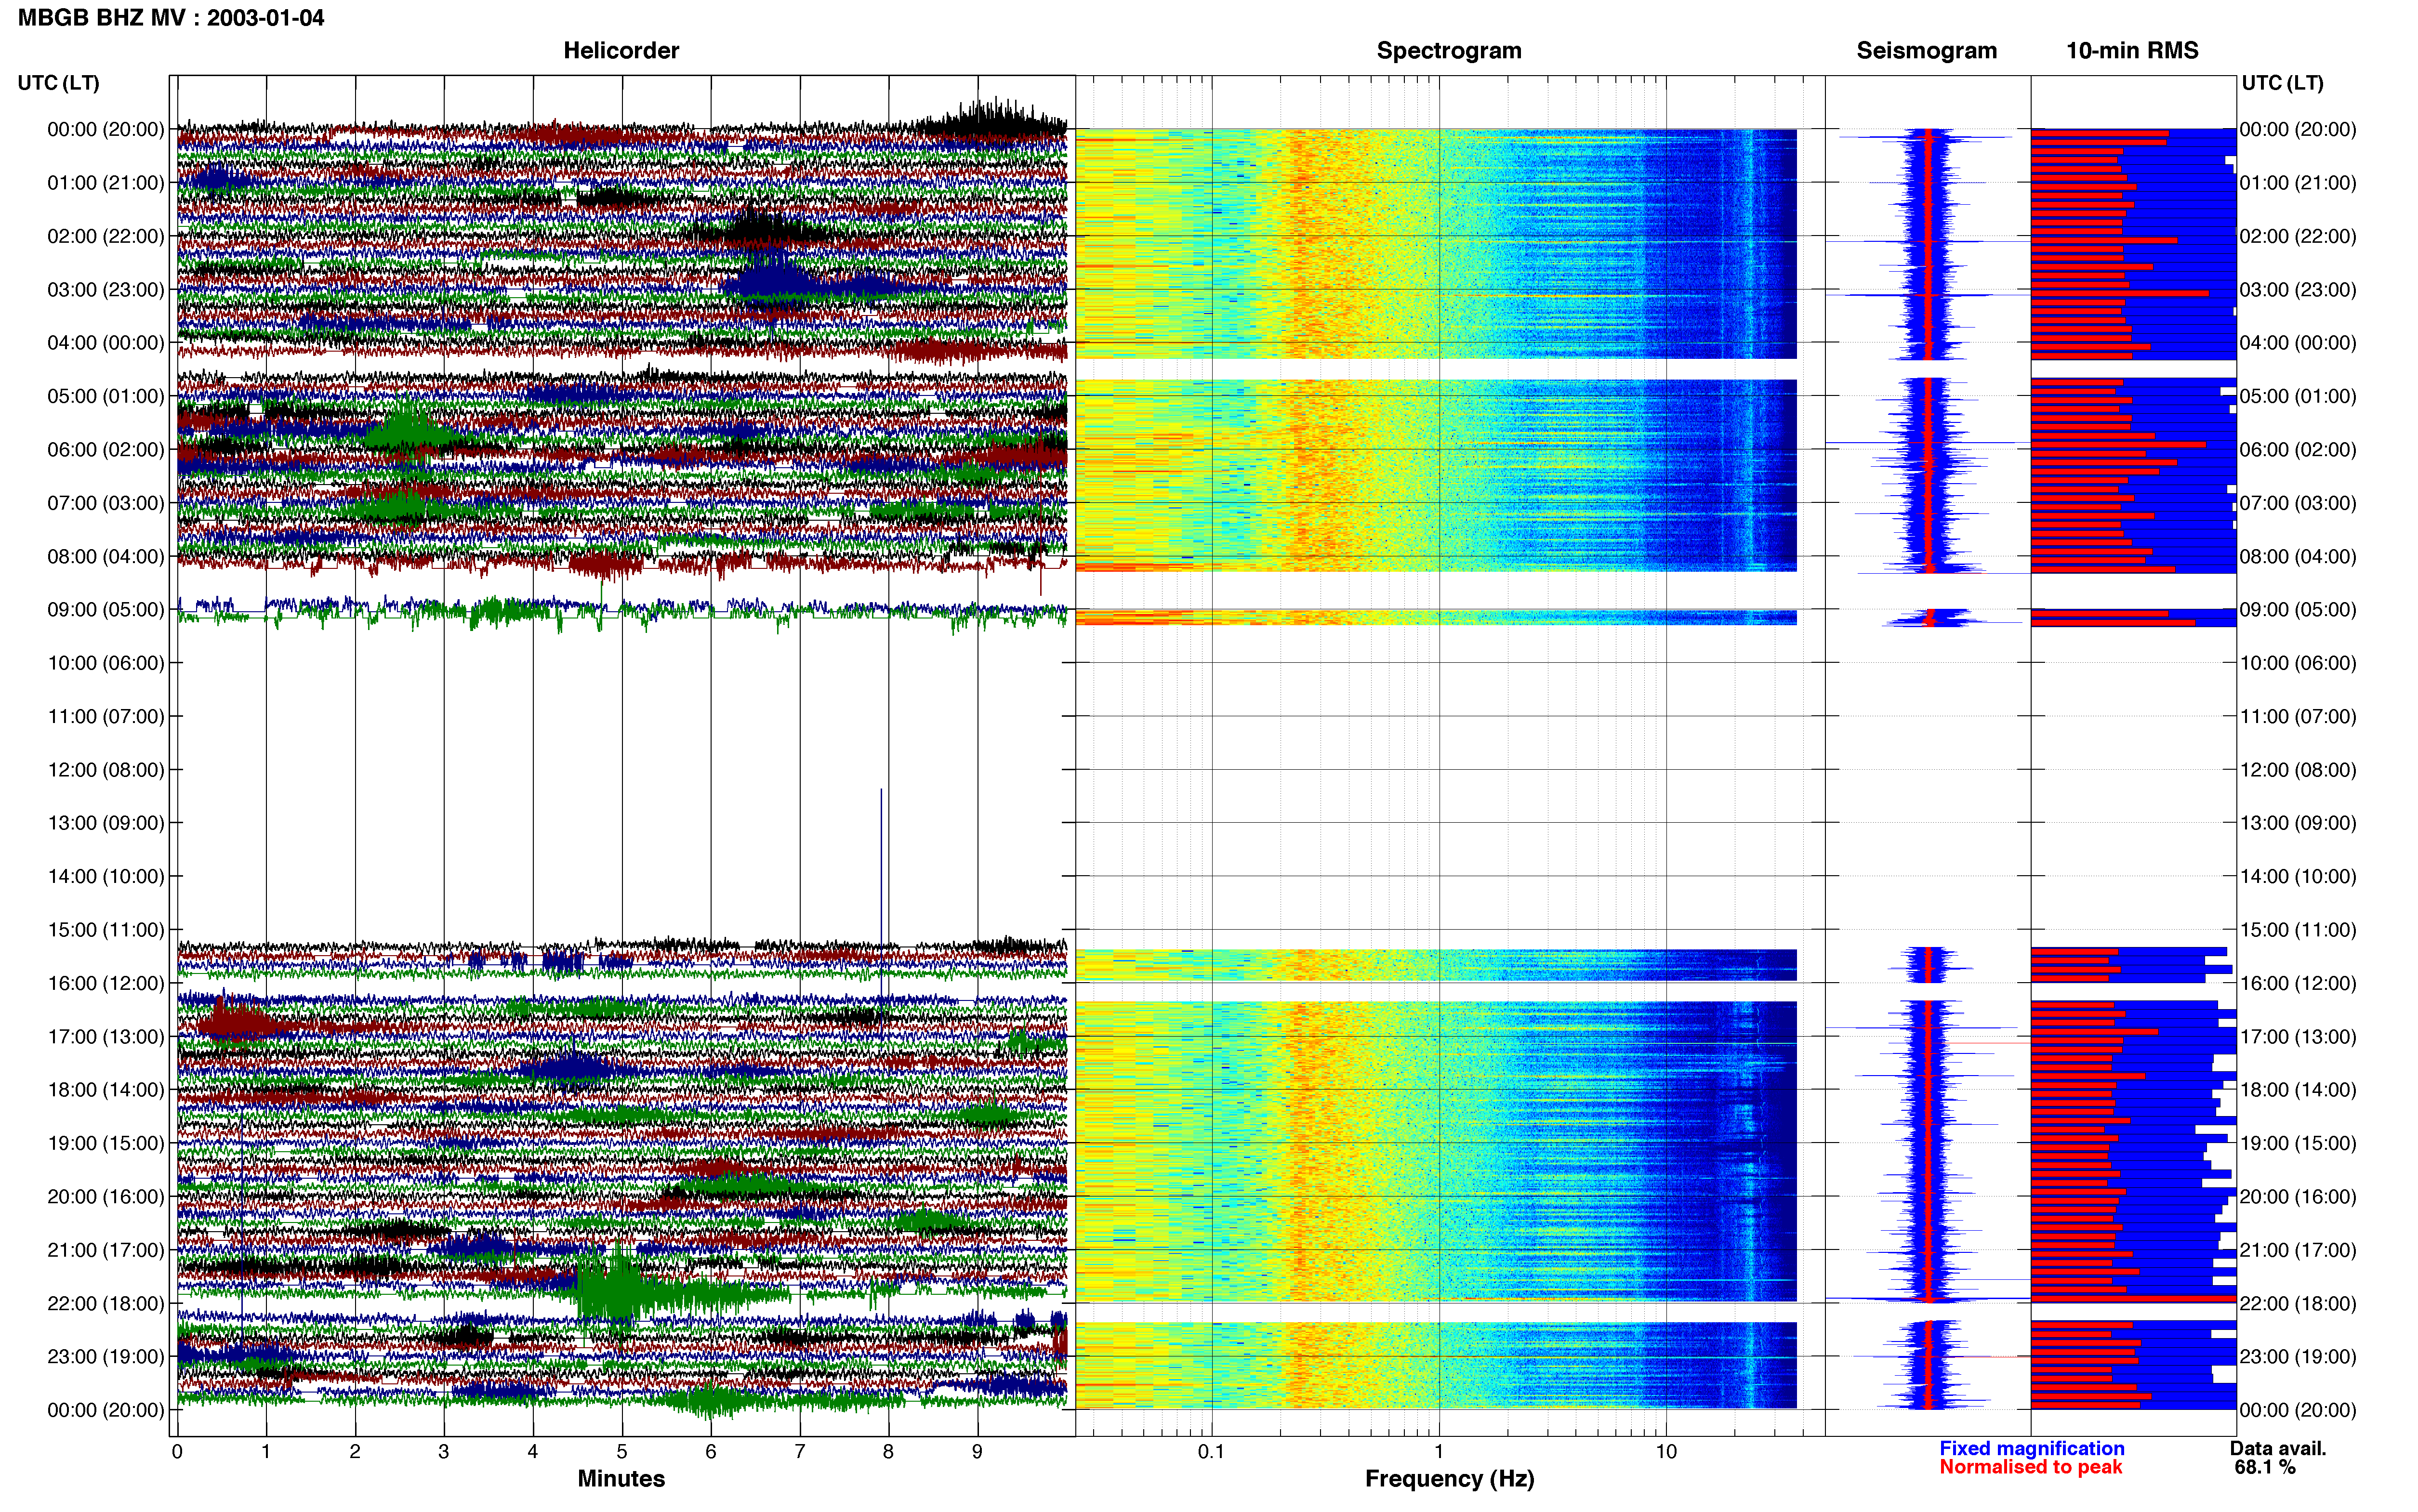2418x1512 pixels.
Task: Click the black event burst at the helicorder's top right
Action: 992,120
